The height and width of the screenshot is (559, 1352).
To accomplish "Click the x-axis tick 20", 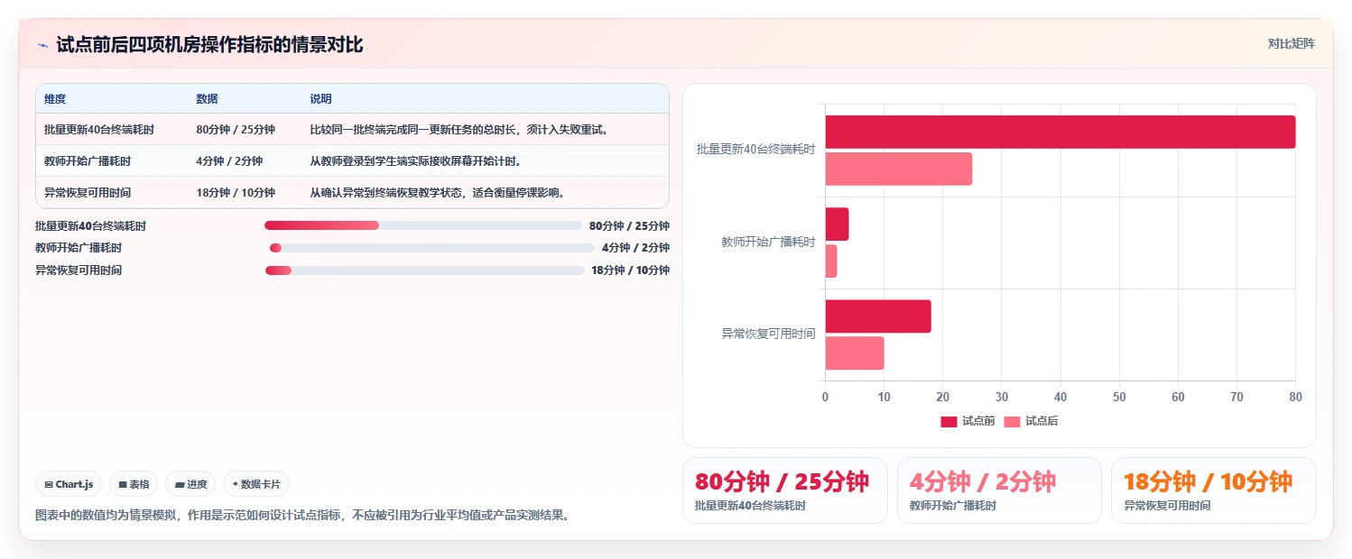I will click(942, 397).
